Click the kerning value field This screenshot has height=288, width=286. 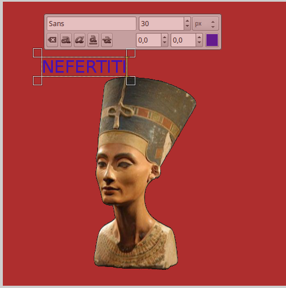pyautogui.click(x=183, y=40)
